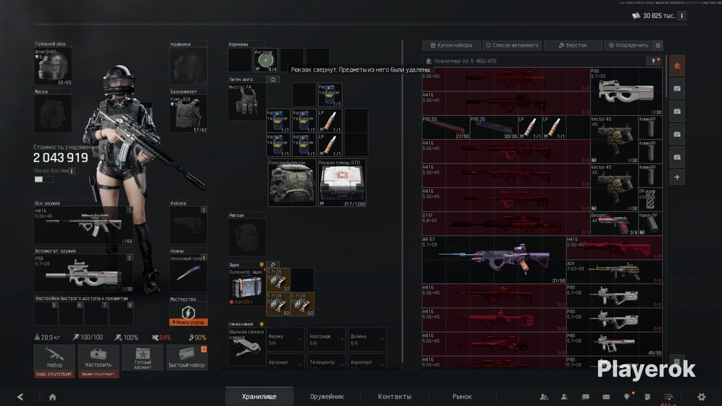
Task: Go back with the arrow icon
Action: pyautogui.click(x=20, y=397)
